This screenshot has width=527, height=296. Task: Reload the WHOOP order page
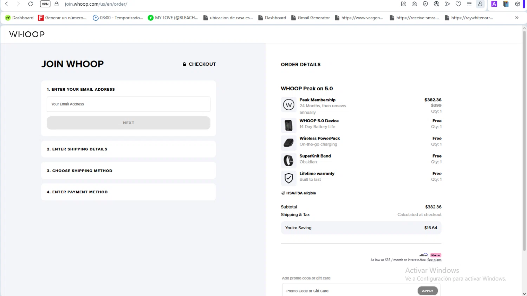(x=31, y=4)
